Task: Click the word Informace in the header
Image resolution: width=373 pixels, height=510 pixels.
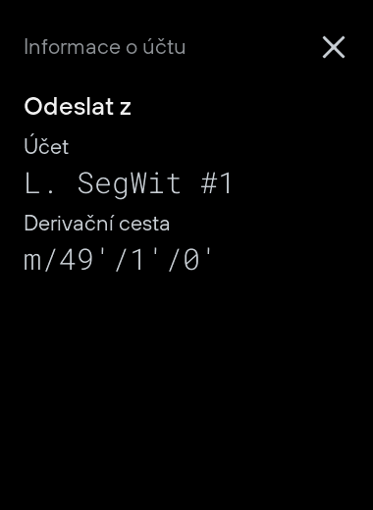Action: click(x=73, y=46)
